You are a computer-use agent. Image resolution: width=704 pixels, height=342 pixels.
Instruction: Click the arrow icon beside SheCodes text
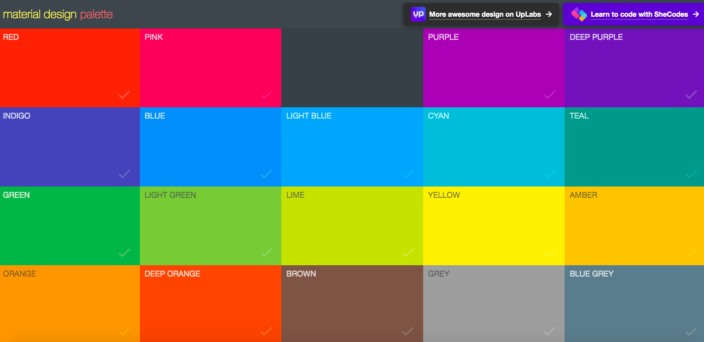point(696,14)
